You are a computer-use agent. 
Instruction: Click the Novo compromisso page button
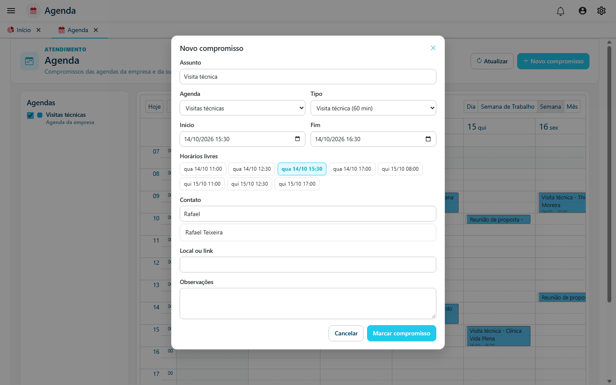point(553,61)
